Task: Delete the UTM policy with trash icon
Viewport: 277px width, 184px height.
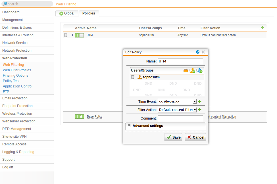Action: click(66, 35)
